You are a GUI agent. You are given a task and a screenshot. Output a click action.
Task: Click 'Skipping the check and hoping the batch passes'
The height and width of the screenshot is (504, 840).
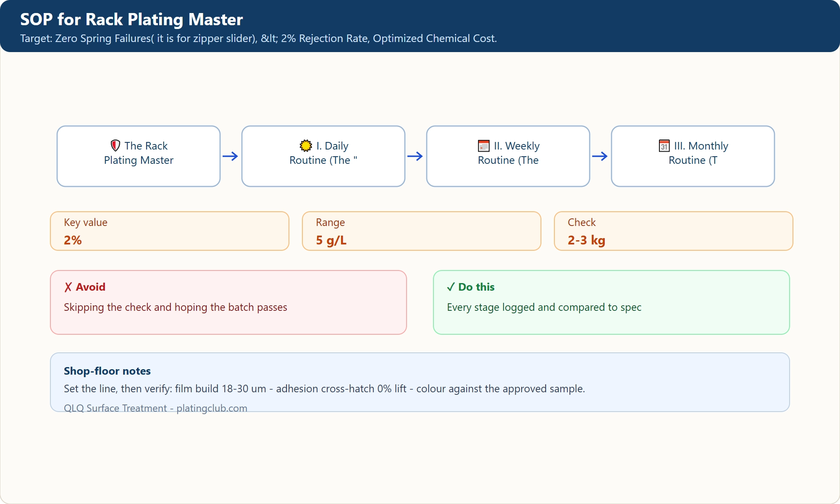point(176,307)
